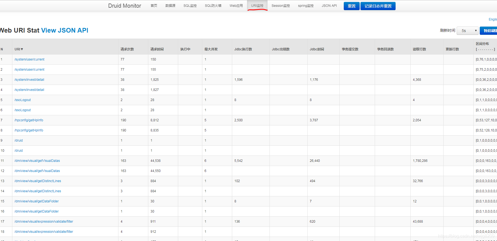
Task: Open /hpconfig/getHpInfo link in row 8
Action: click(29, 130)
